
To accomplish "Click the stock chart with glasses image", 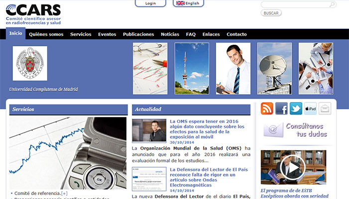I will [150, 69].
